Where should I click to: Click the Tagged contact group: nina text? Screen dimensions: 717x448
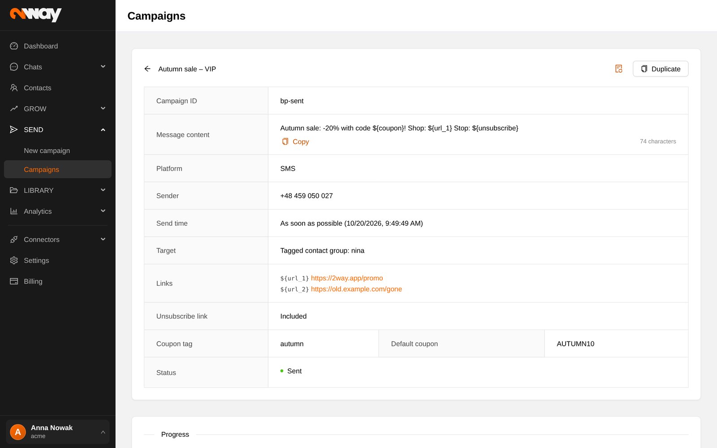tap(322, 250)
